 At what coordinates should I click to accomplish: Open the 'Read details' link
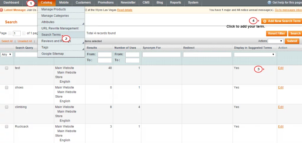pyautogui.click(x=124, y=10)
